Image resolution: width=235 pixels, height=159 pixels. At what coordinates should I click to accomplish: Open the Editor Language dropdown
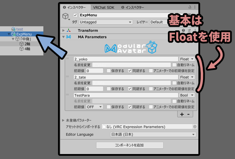click(153, 134)
